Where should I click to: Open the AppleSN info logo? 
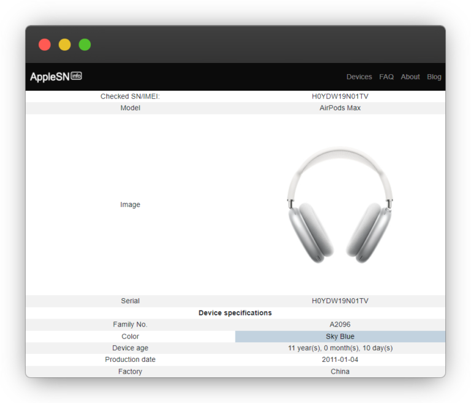click(56, 77)
